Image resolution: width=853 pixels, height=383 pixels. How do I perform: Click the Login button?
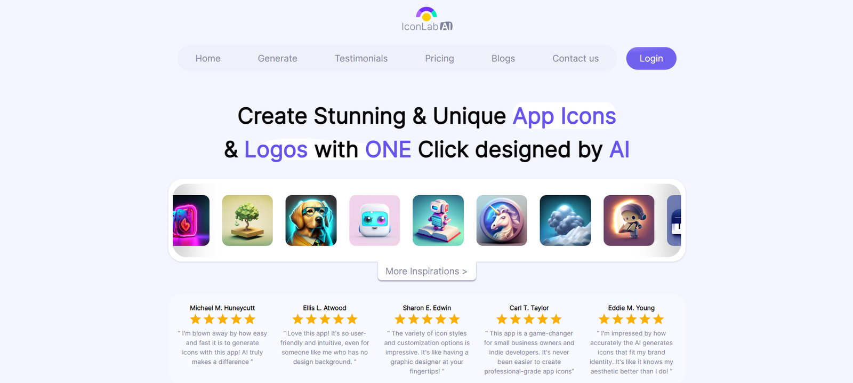pyautogui.click(x=651, y=58)
